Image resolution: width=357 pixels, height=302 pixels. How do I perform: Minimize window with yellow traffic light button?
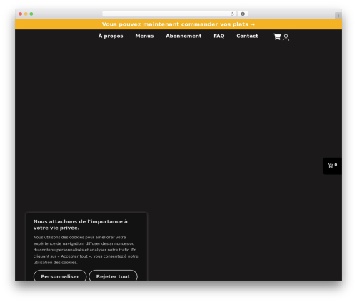click(x=26, y=14)
